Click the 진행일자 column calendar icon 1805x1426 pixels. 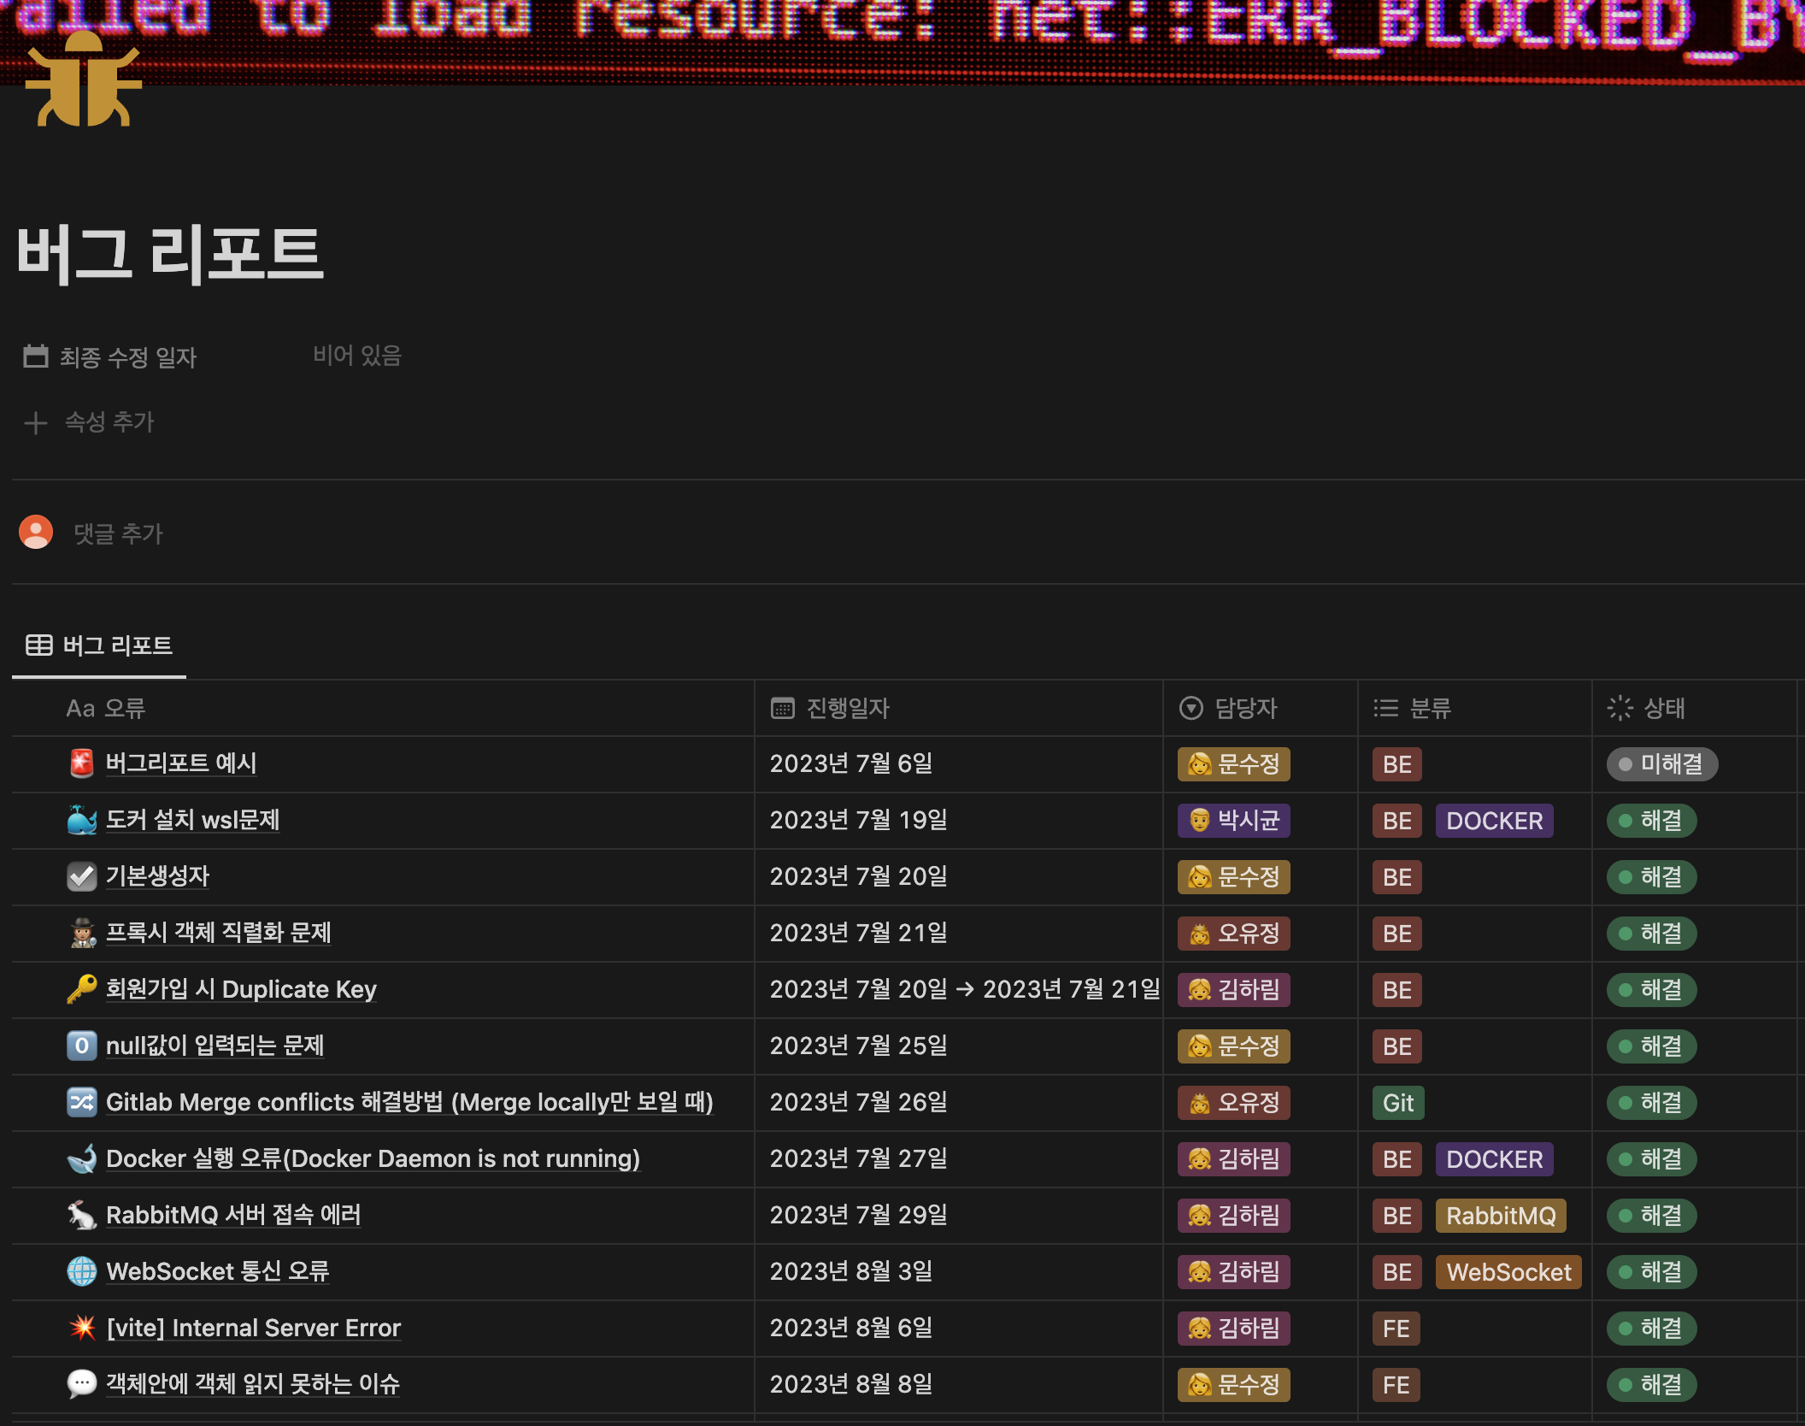point(783,709)
